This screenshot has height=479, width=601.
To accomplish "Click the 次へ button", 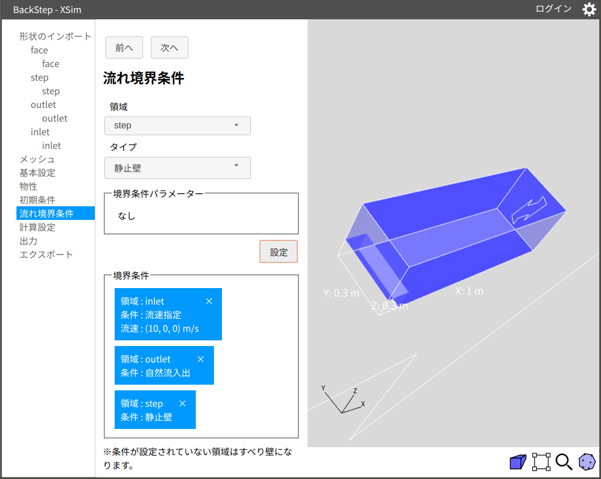I will tap(170, 48).
